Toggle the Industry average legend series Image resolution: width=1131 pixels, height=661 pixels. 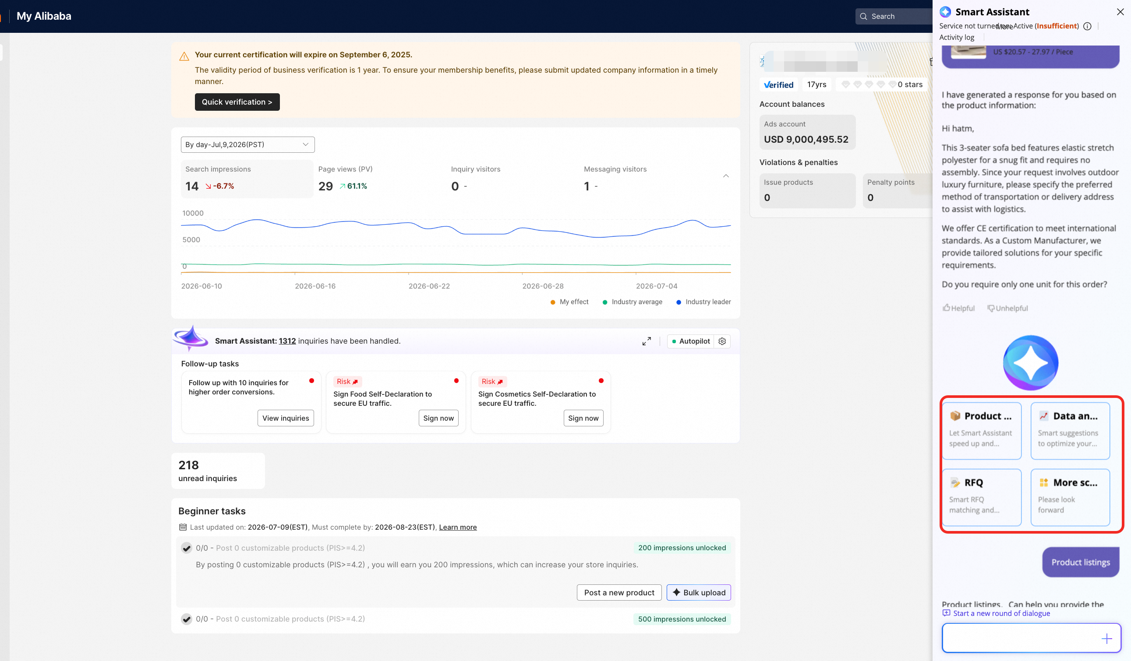point(633,302)
